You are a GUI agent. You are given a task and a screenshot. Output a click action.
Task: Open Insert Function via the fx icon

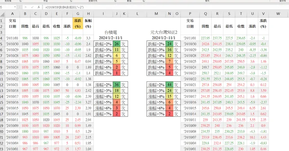(39, 7)
